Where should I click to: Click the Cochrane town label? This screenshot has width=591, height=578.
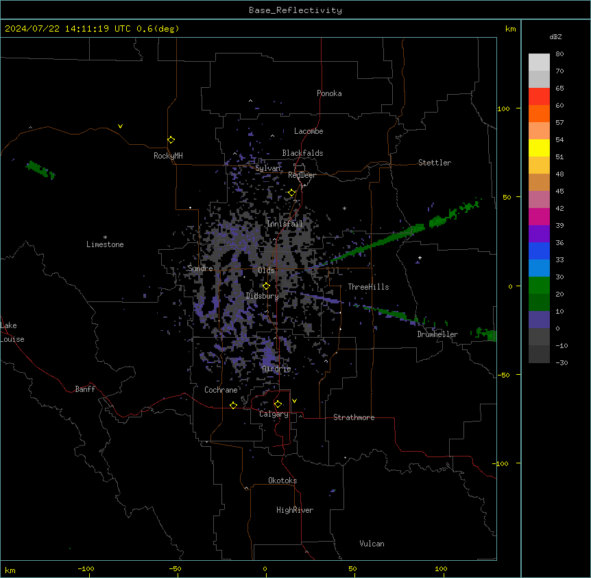221,390
